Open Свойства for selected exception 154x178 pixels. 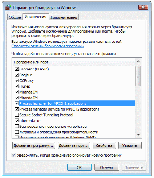pos(105,145)
